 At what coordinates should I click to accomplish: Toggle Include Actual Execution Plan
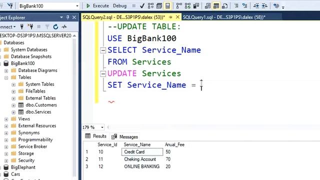179,5
